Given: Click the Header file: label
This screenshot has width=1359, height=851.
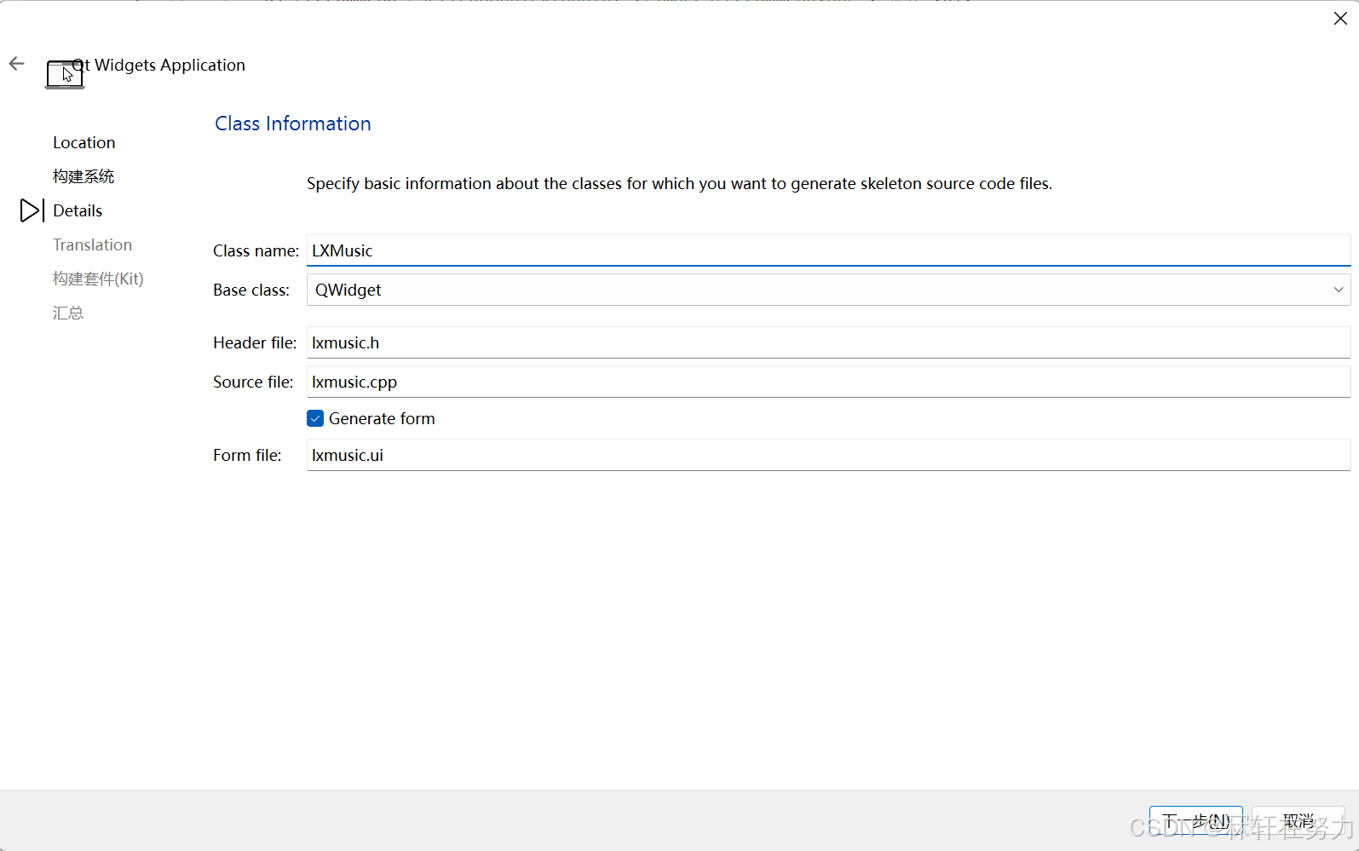Looking at the screenshot, I should (x=255, y=342).
